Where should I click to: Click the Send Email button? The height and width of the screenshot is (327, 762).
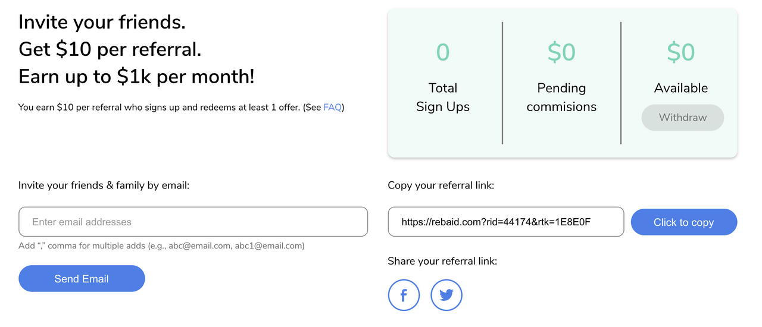(82, 278)
